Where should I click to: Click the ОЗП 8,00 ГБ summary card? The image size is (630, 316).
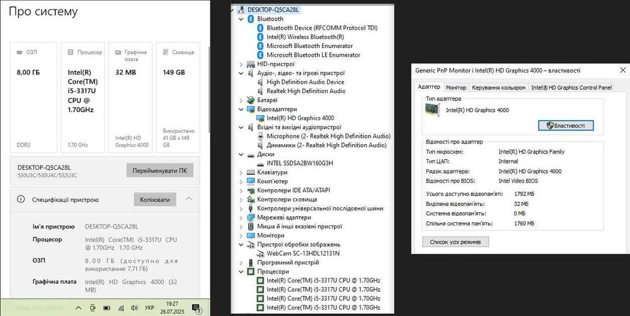tap(33, 98)
